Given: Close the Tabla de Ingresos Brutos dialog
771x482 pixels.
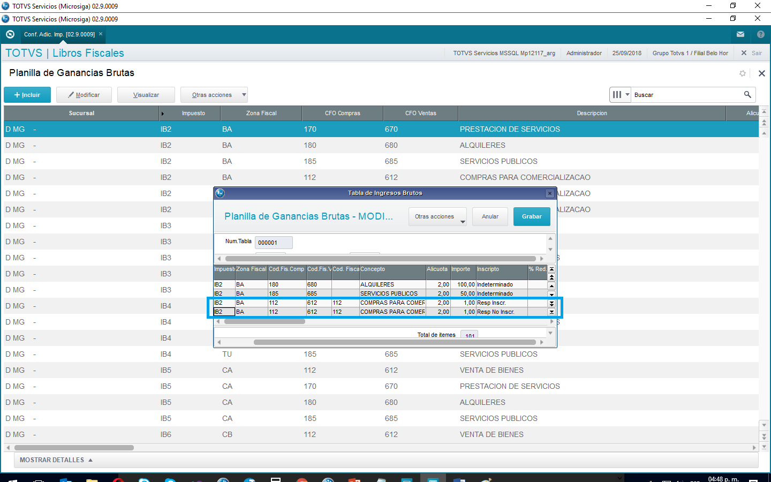Looking at the screenshot, I should tap(549, 193).
